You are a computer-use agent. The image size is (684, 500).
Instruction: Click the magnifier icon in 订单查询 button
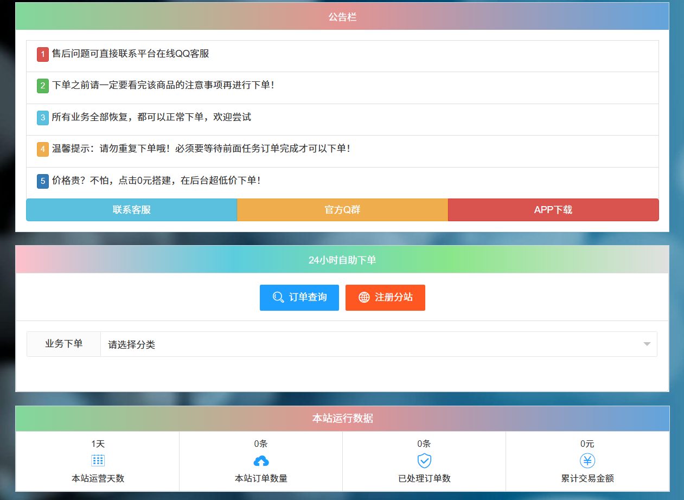pyautogui.click(x=278, y=297)
